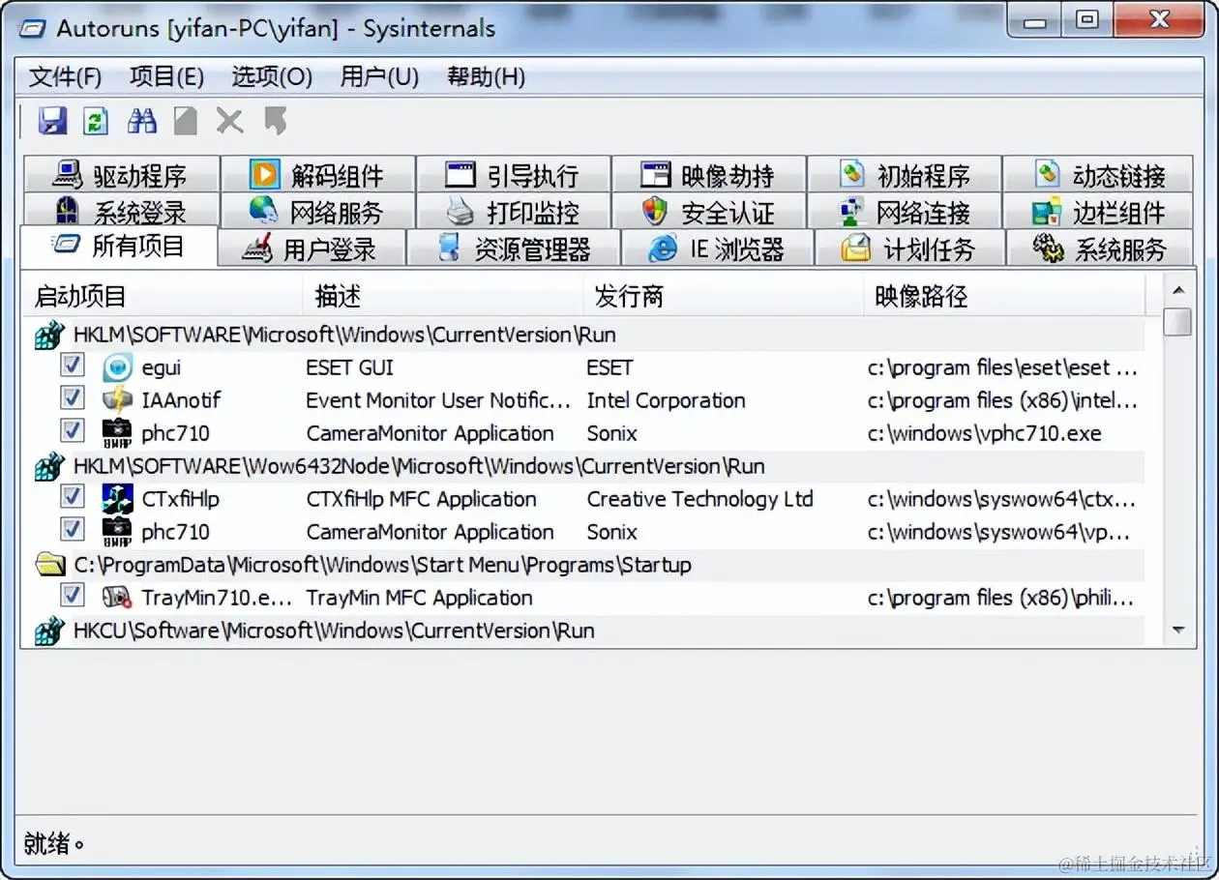
Task: Switch to the 网络服务 tab
Action: [x=318, y=212]
